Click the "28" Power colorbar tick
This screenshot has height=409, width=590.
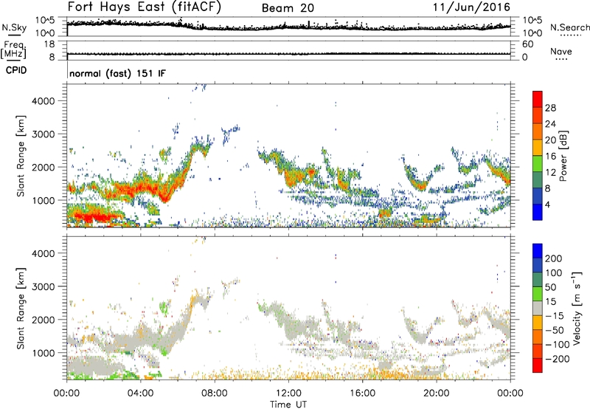pyautogui.click(x=550, y=108)
